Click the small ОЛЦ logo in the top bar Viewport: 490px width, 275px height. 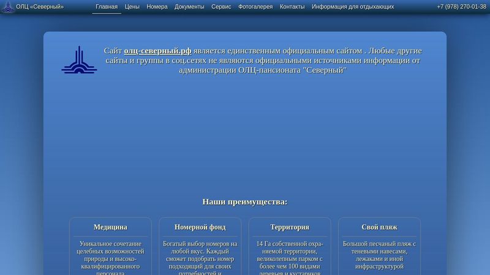point(7,7)
